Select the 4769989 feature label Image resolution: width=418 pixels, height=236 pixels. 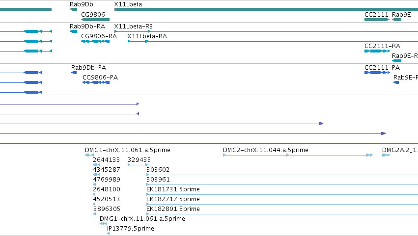pos(107,180)
